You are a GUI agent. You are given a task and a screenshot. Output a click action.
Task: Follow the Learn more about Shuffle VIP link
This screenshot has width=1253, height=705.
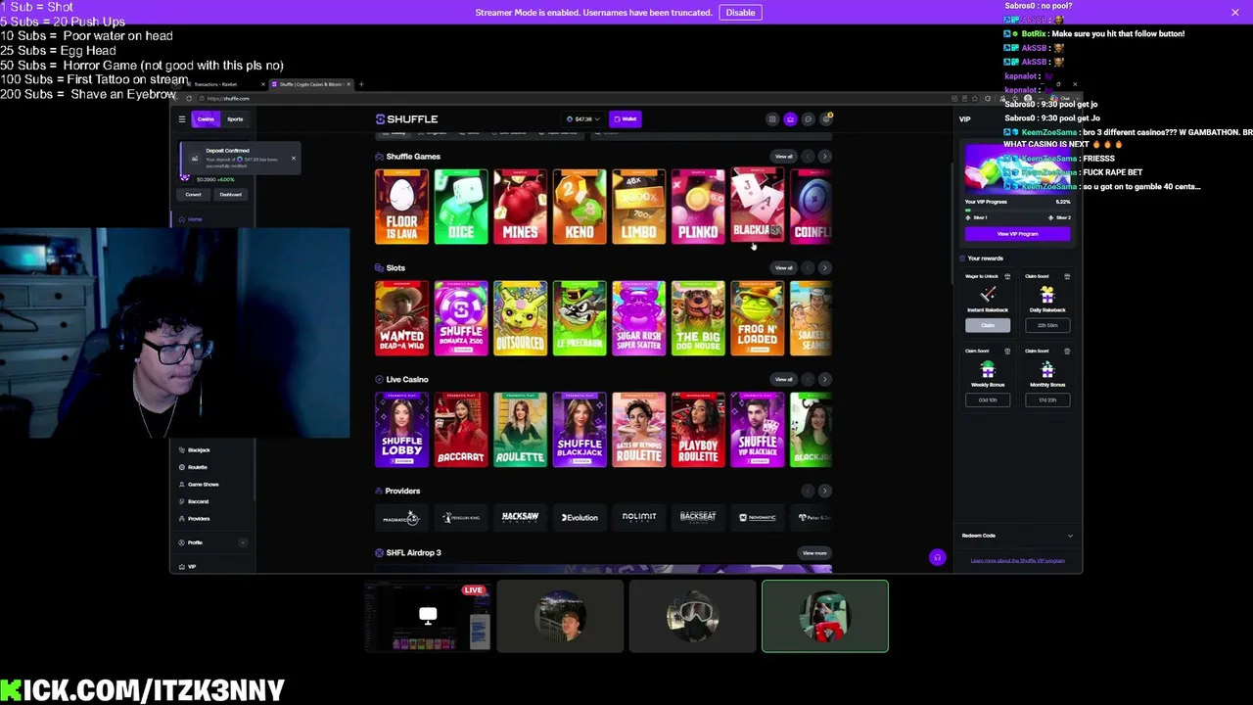pos(1017,561)
